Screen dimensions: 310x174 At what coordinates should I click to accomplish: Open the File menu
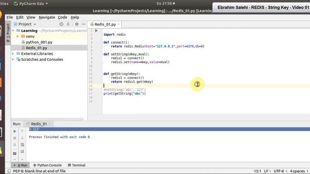(x=10, y=17)
